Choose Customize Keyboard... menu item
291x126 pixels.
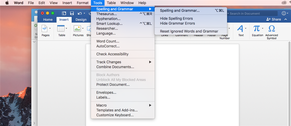123,115
